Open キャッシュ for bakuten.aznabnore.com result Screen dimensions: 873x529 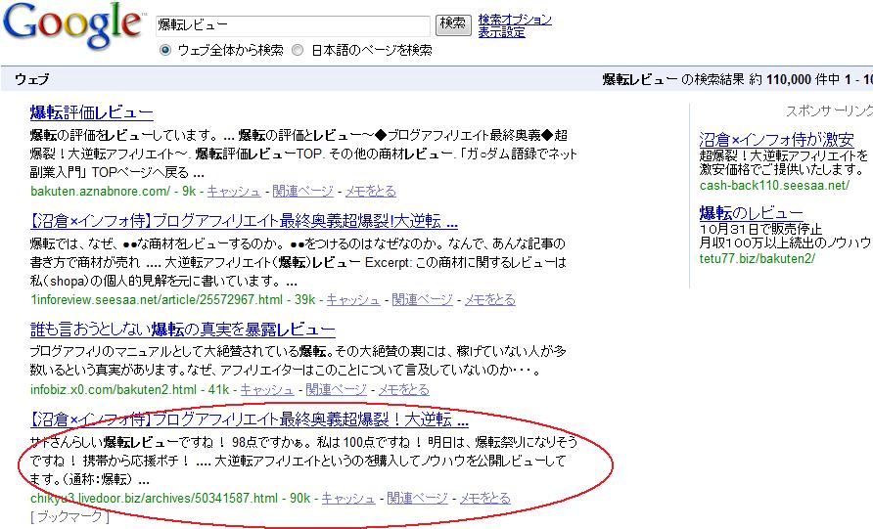coord(234,192)
